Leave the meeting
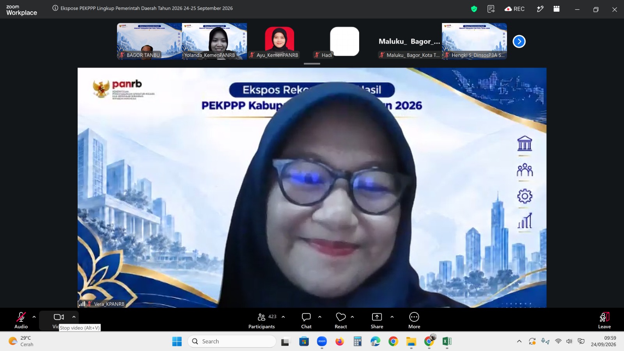Screen dimensions: 624x351 pos(604,321)
